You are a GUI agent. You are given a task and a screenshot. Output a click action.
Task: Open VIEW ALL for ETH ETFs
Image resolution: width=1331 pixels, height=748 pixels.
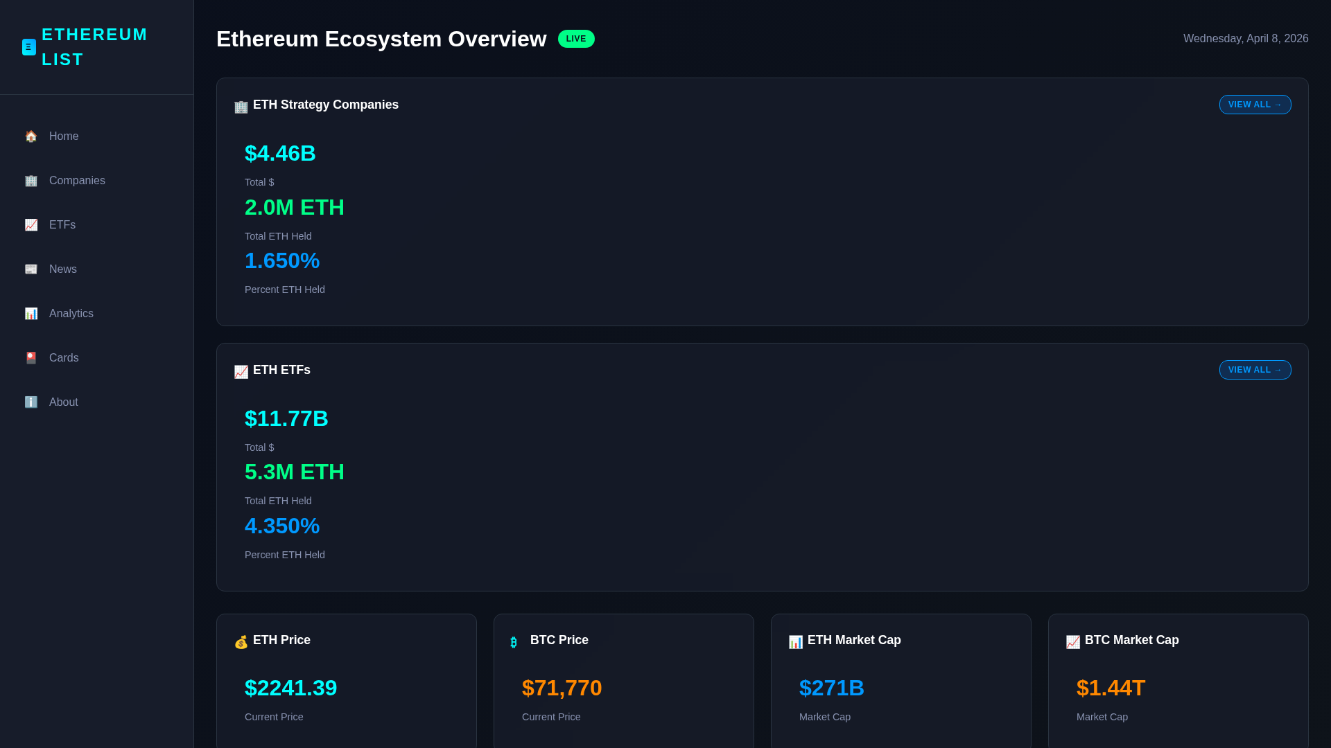pos(1255,370)
